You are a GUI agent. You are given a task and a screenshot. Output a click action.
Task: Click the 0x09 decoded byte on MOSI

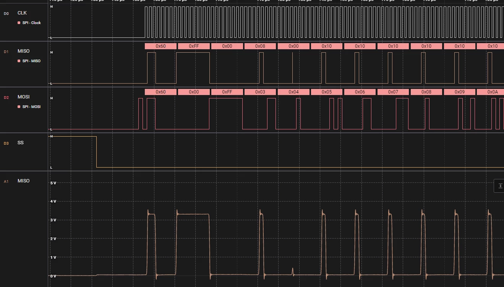[460, 92]
